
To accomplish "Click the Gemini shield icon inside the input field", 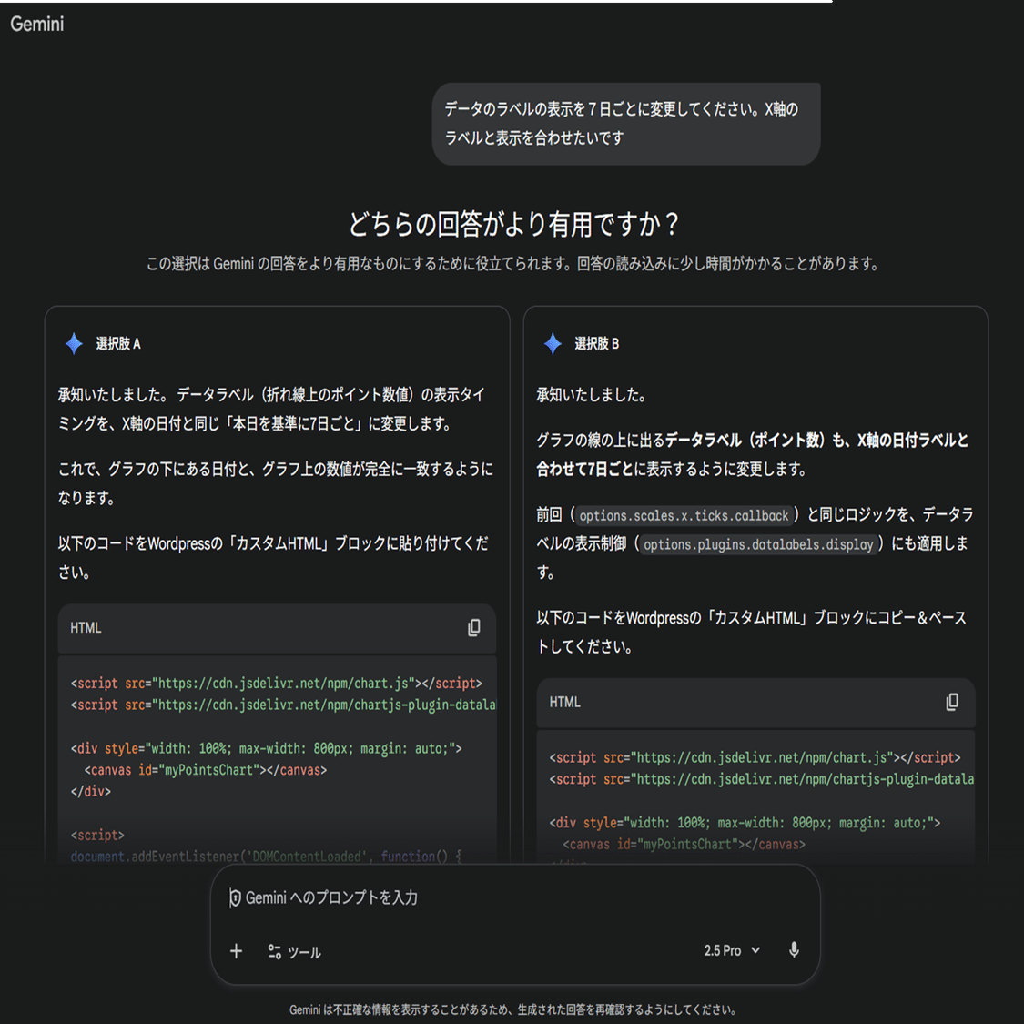I will [x=238, y=896].
